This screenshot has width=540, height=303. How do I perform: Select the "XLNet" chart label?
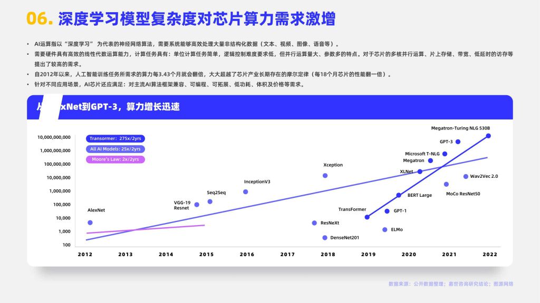point(407,171)
